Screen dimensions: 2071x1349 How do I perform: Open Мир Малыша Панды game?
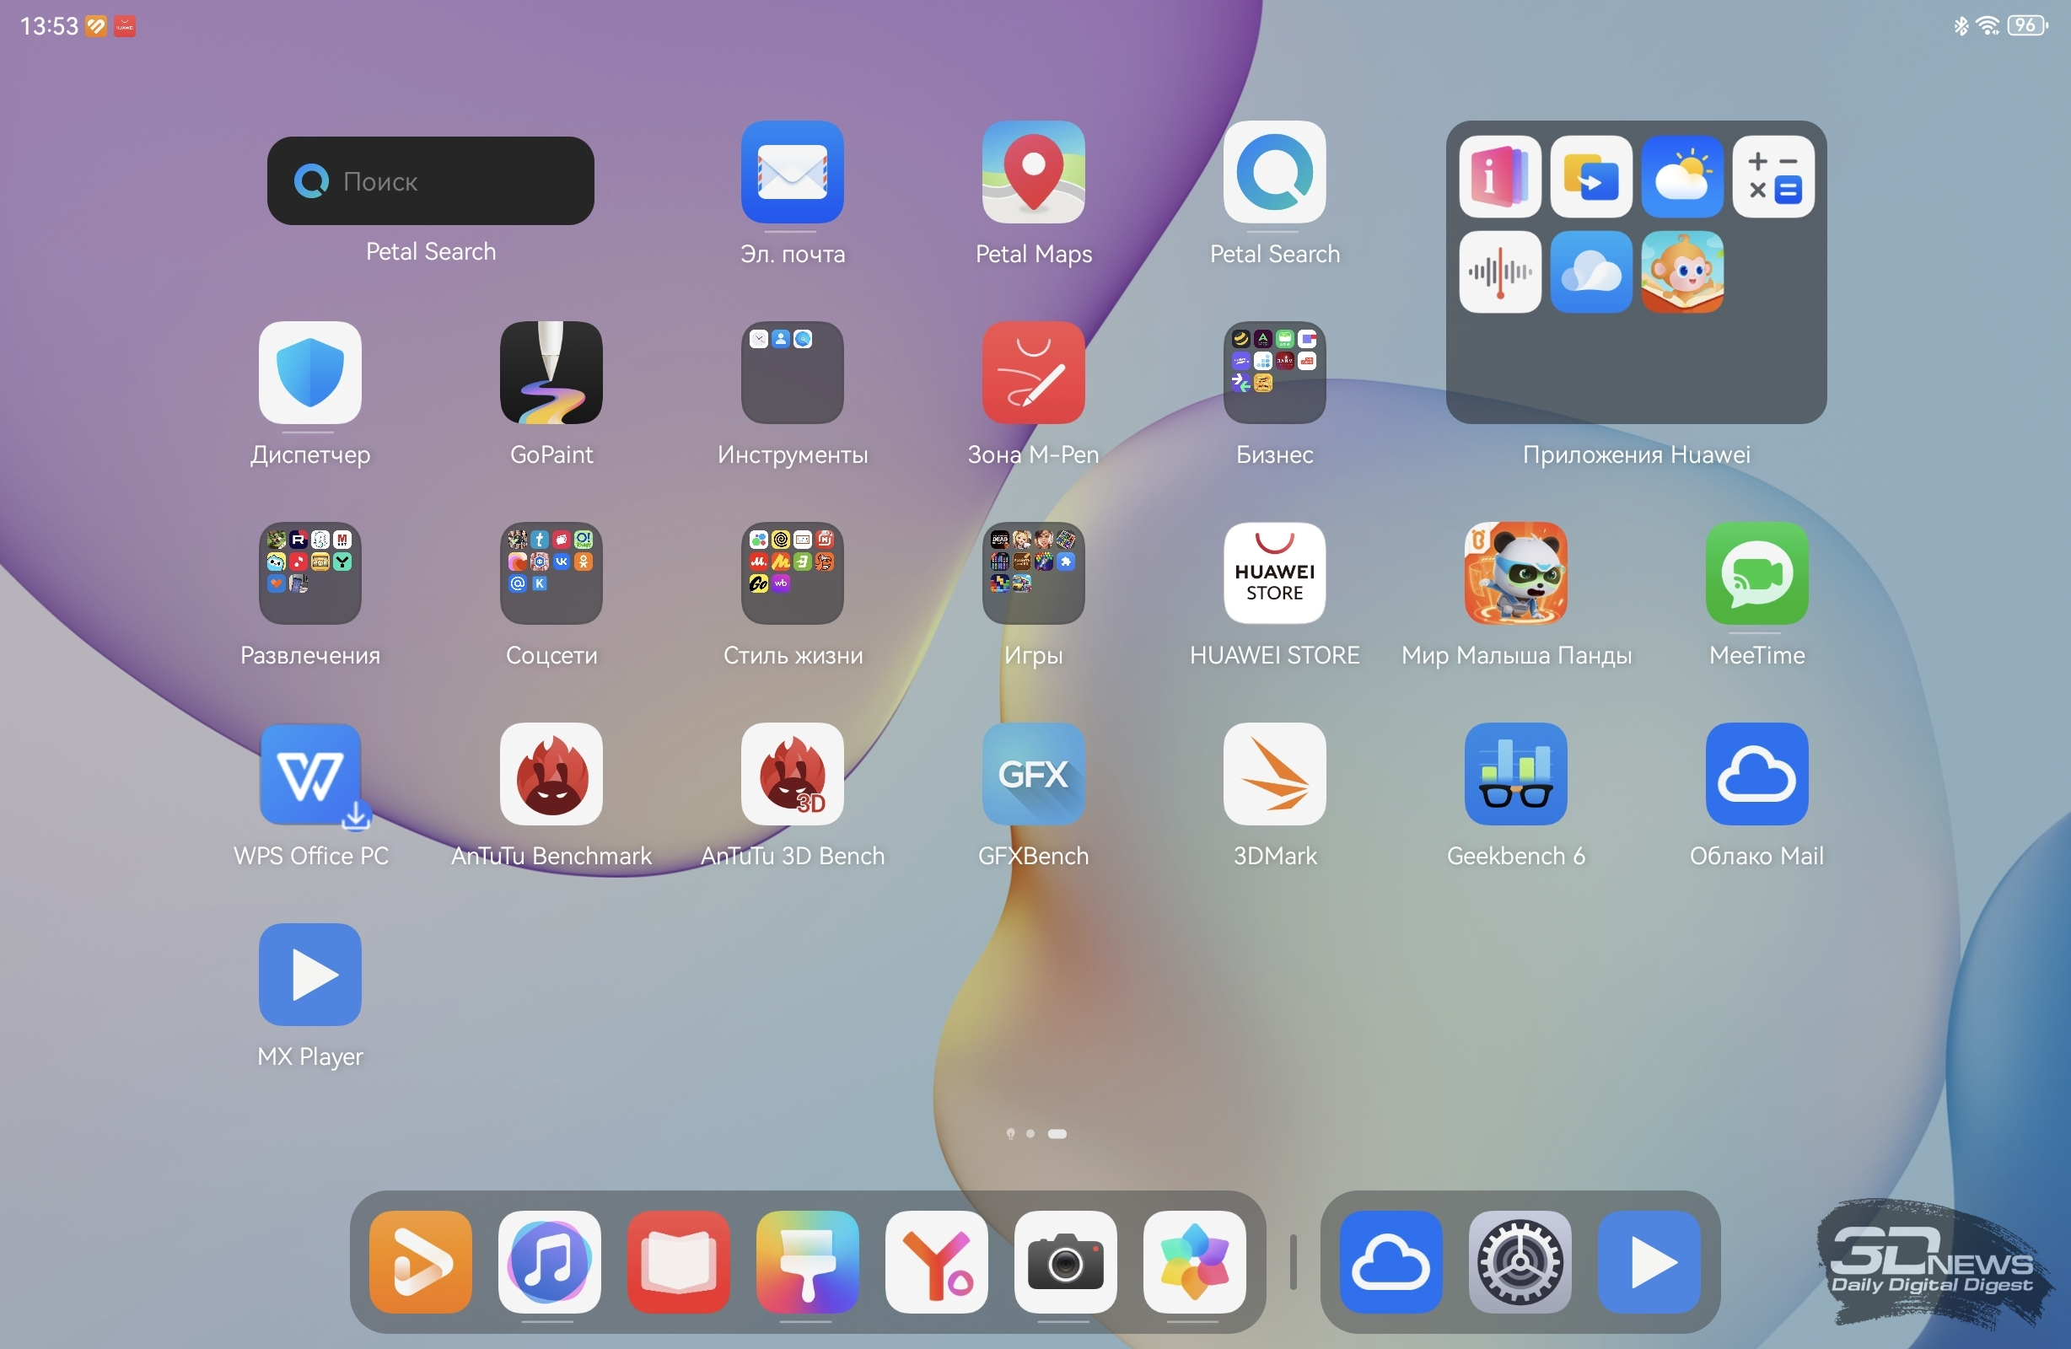pyautogui.click(x=1515, y=572)
